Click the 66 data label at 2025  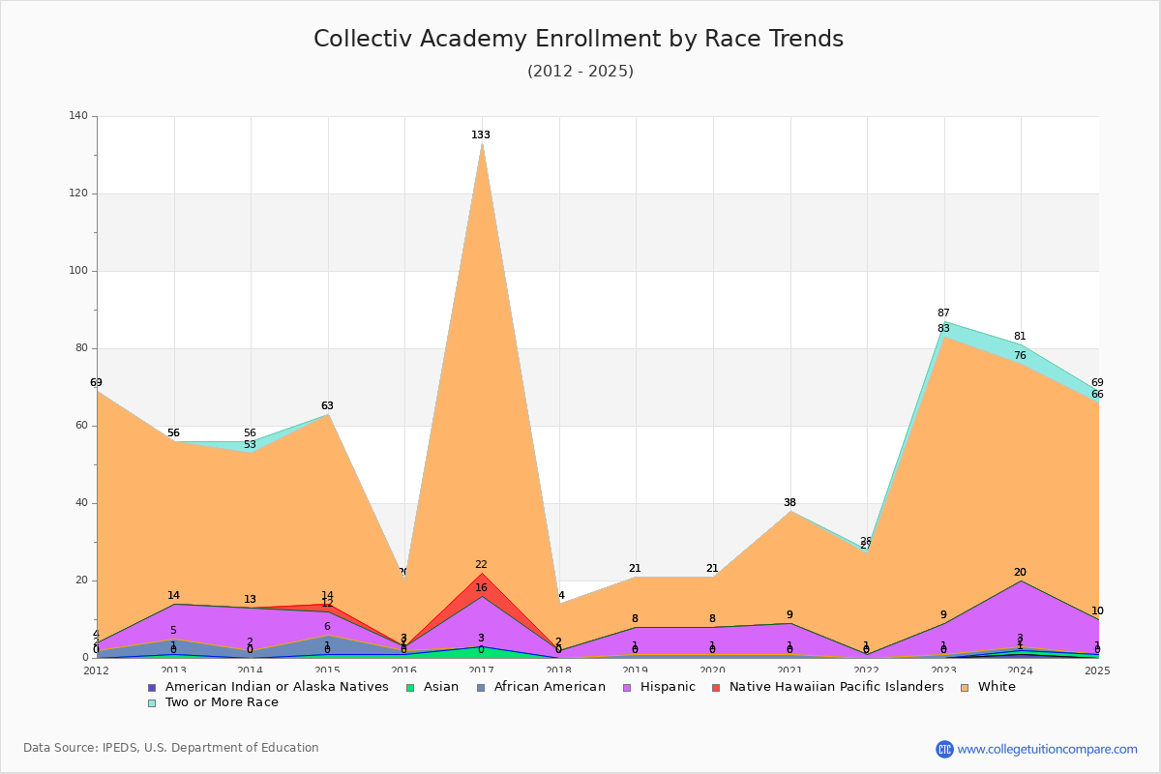[1097, 394]
